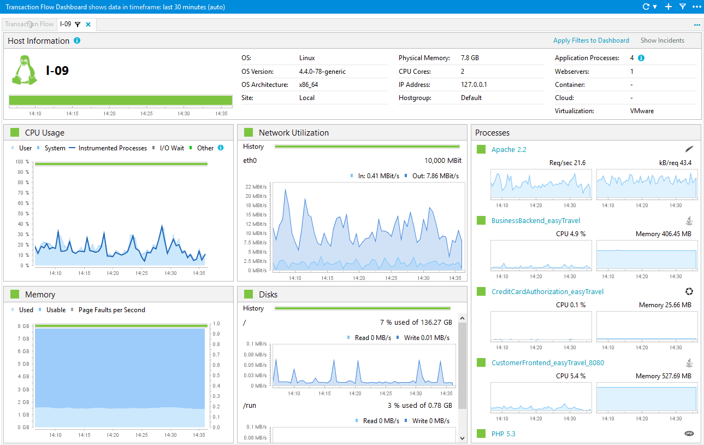The image size is (704, 445).
Task: Toggle the Used series in Memory legend
Action: pos(22,310)
